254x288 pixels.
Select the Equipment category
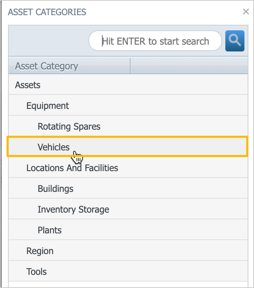[48, 106]
